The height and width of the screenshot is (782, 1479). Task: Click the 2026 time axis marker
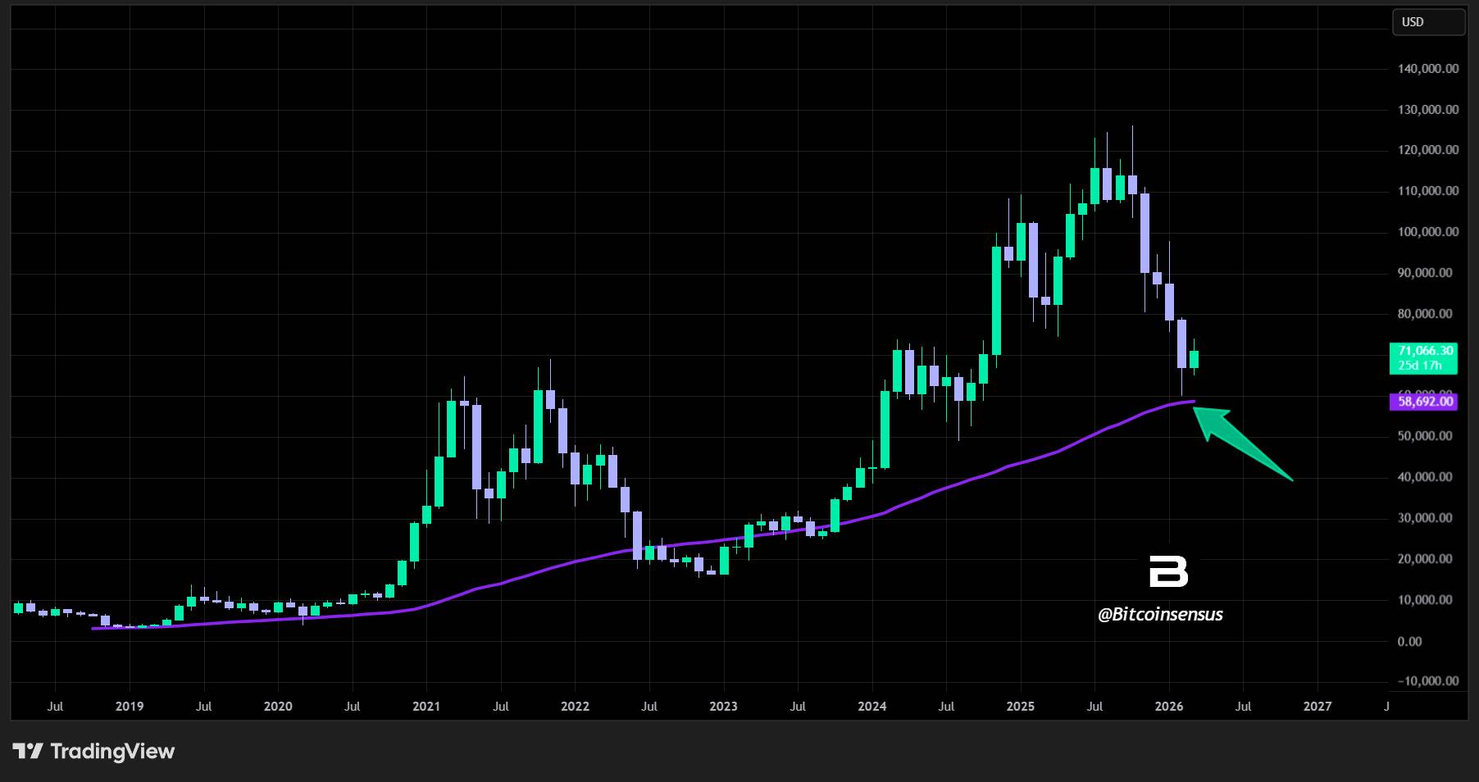coord(1168,707)
